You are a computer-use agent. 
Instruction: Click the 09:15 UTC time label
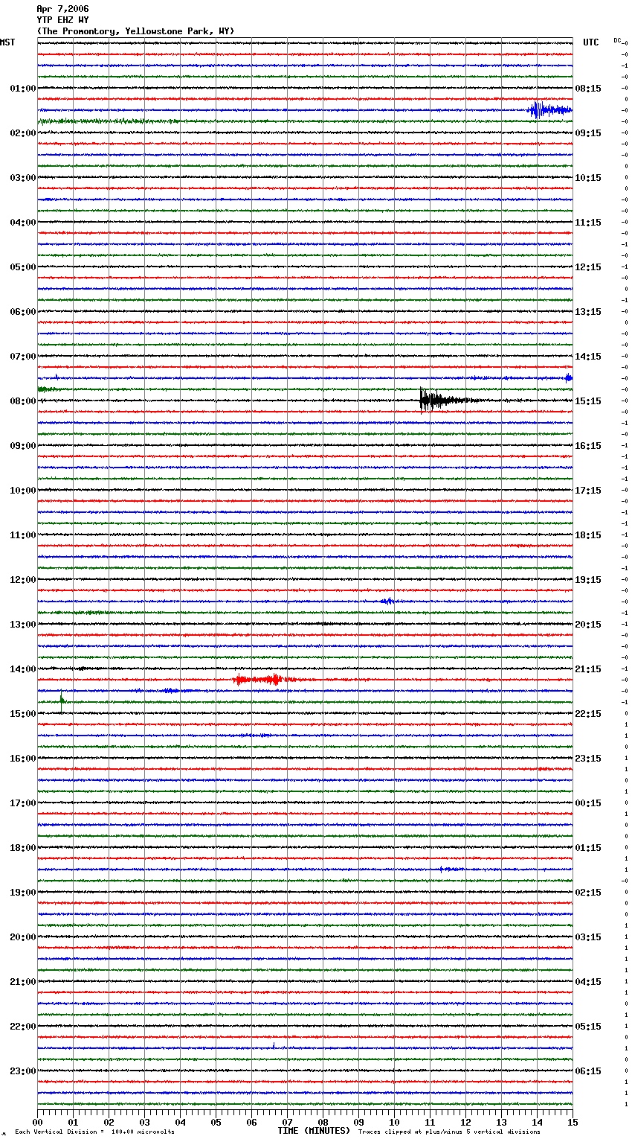coord(588,133)
